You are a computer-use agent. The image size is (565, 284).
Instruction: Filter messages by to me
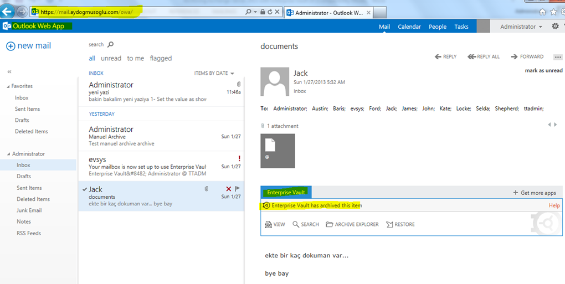[136, 58]
